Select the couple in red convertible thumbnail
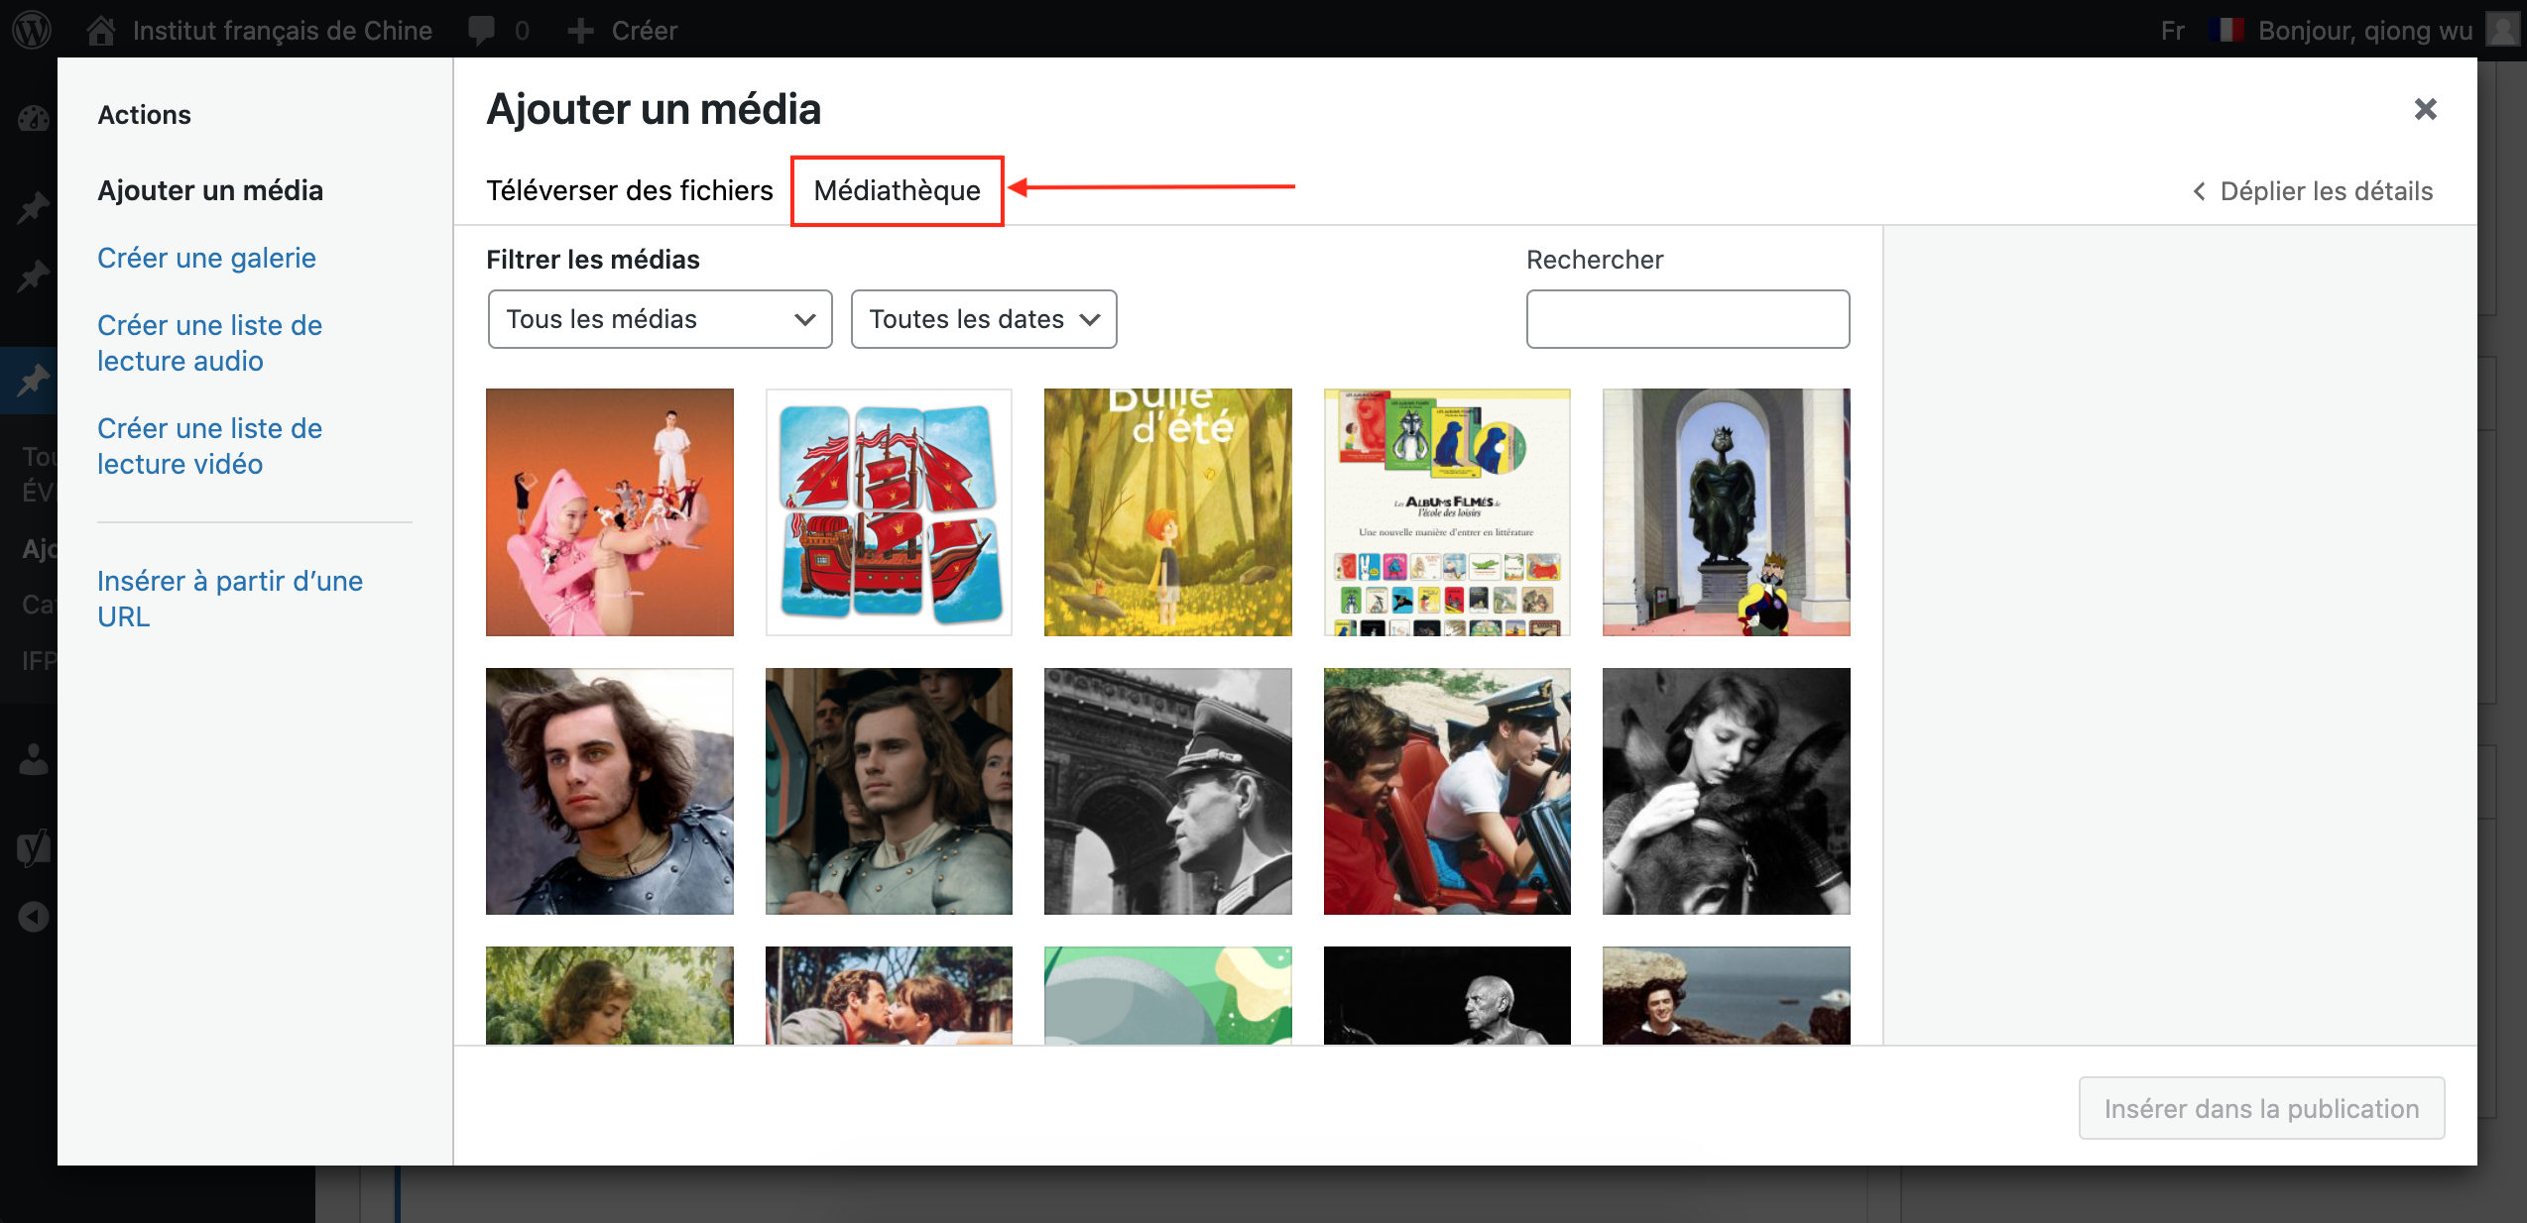 [1447, 791]
